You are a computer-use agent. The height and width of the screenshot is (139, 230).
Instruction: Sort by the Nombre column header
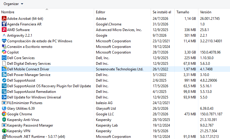8,12
